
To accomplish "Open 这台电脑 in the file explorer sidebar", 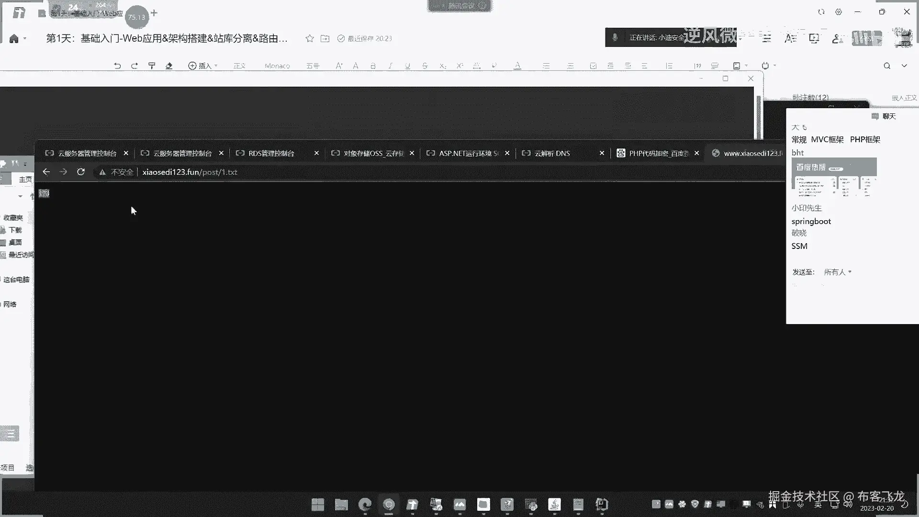I will point(16,280).
